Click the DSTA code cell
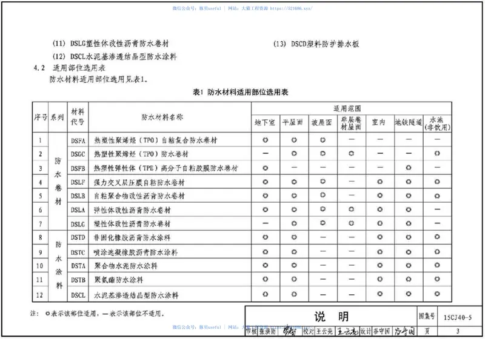485x339 pixels. 78,266
